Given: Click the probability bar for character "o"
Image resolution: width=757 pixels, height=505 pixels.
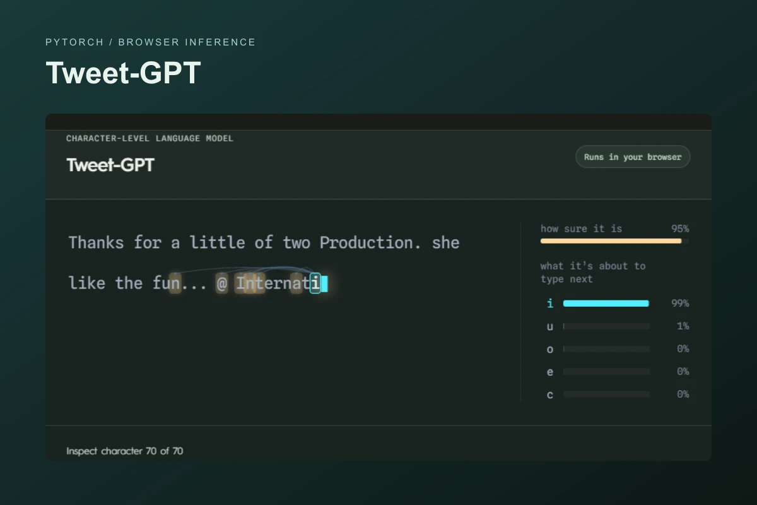Looking at the screenshot, I should (606, 349).
